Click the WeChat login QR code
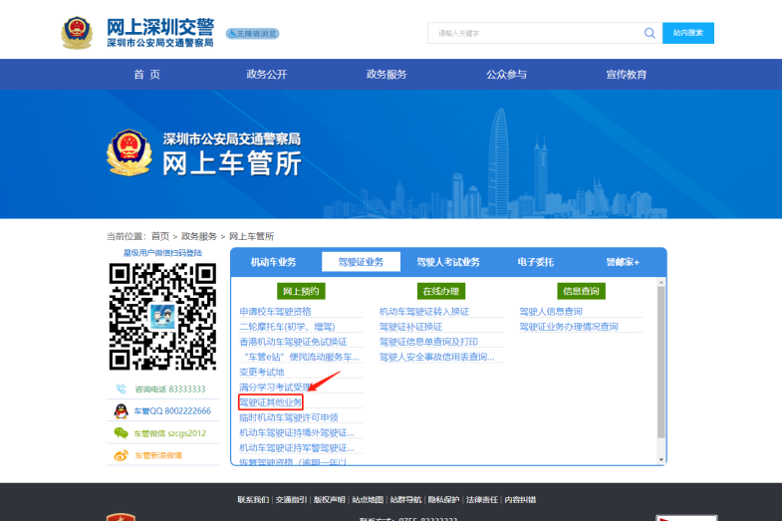782x521 pixels. coord(162,317)
